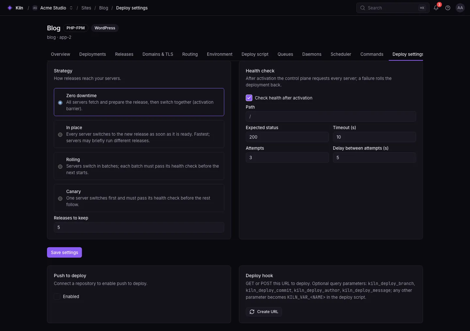
Task: Click the Deploy settings breadcrumb text
Action: point(132,8)
